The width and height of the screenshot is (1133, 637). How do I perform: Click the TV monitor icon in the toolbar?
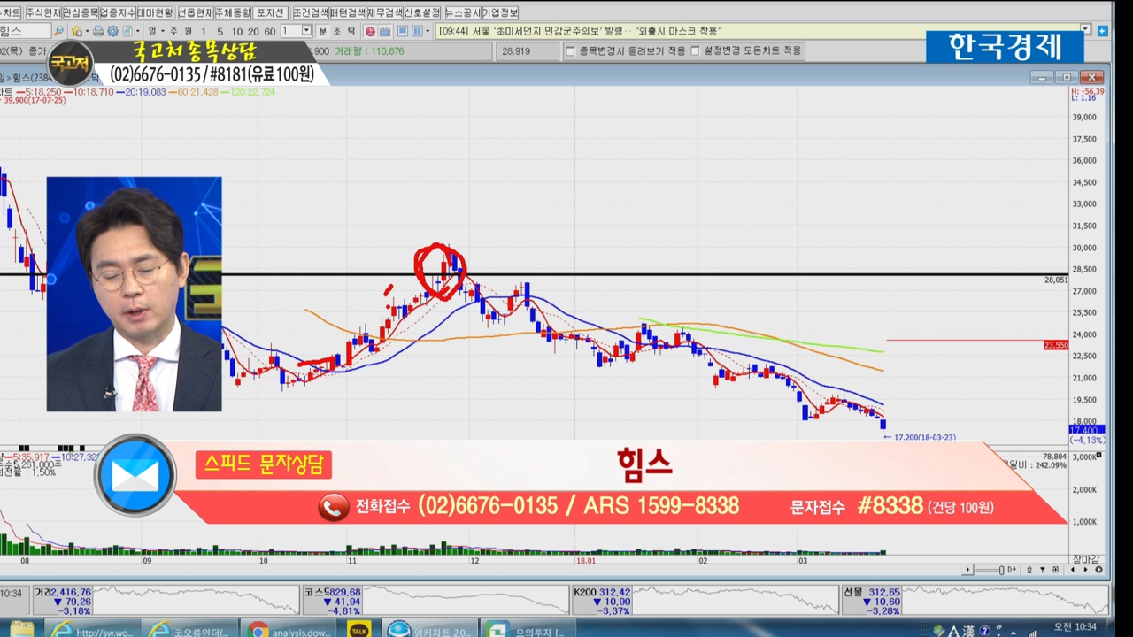[x=384, y=31]
